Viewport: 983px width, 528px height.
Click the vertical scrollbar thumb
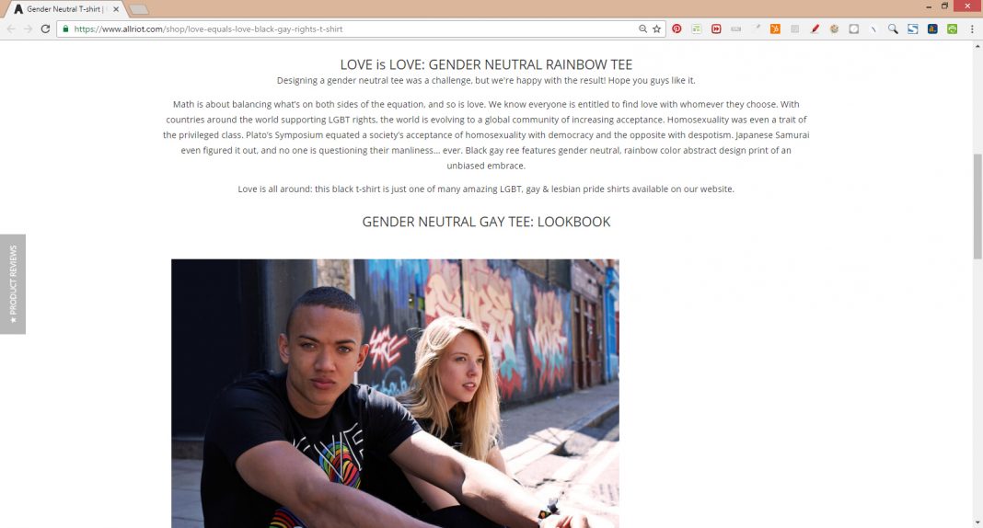pyautogui.click(x=977, y=206)
